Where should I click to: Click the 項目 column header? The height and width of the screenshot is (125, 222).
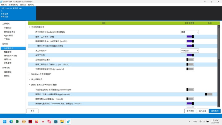tap(104, 23)
